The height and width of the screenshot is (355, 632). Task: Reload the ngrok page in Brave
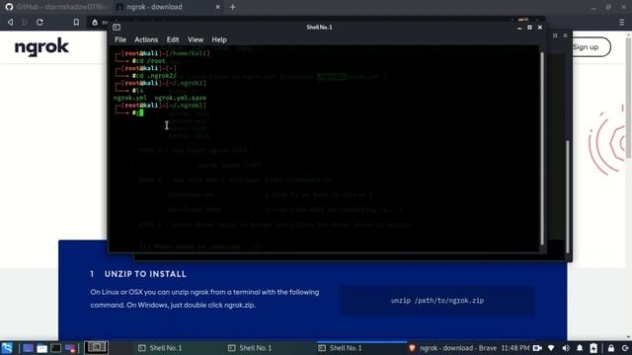pos(39,22)
